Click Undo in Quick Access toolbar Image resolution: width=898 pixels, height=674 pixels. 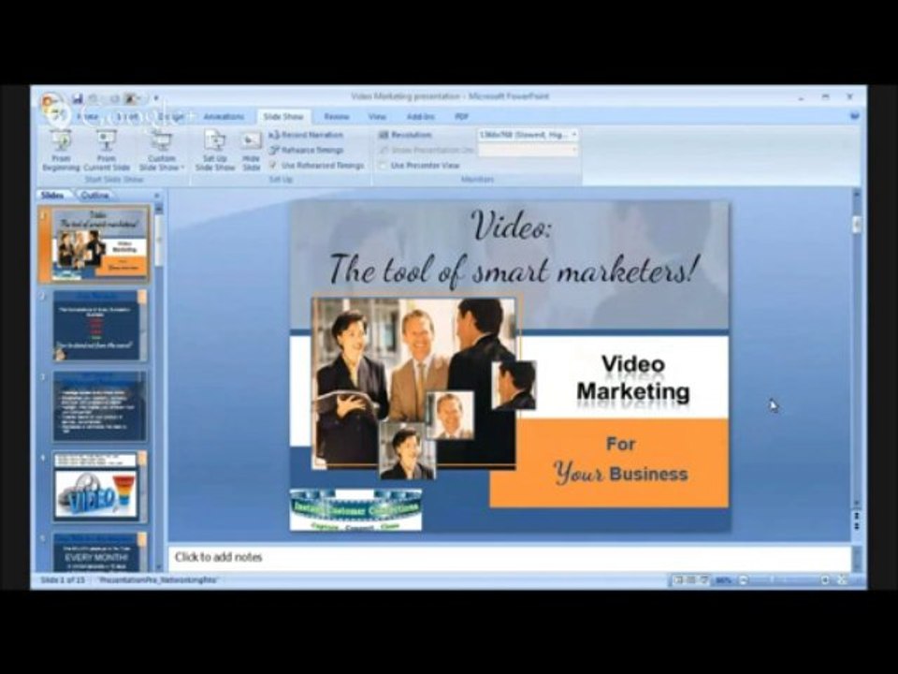[94, 98]
